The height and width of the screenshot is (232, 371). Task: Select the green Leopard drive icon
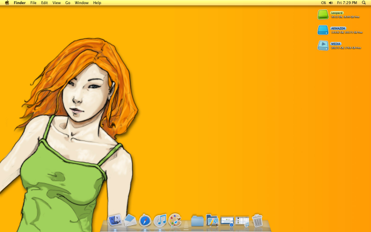coord(323,14)
